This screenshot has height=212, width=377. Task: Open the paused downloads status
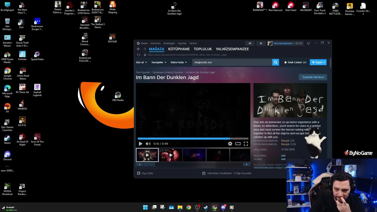click(227, 173)
